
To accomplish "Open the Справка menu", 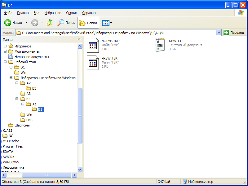I will pyautogui.click(x=89, y=13).
